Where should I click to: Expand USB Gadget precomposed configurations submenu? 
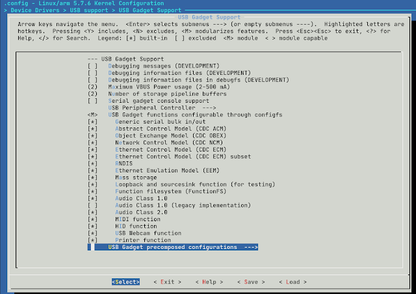[175, 247]
